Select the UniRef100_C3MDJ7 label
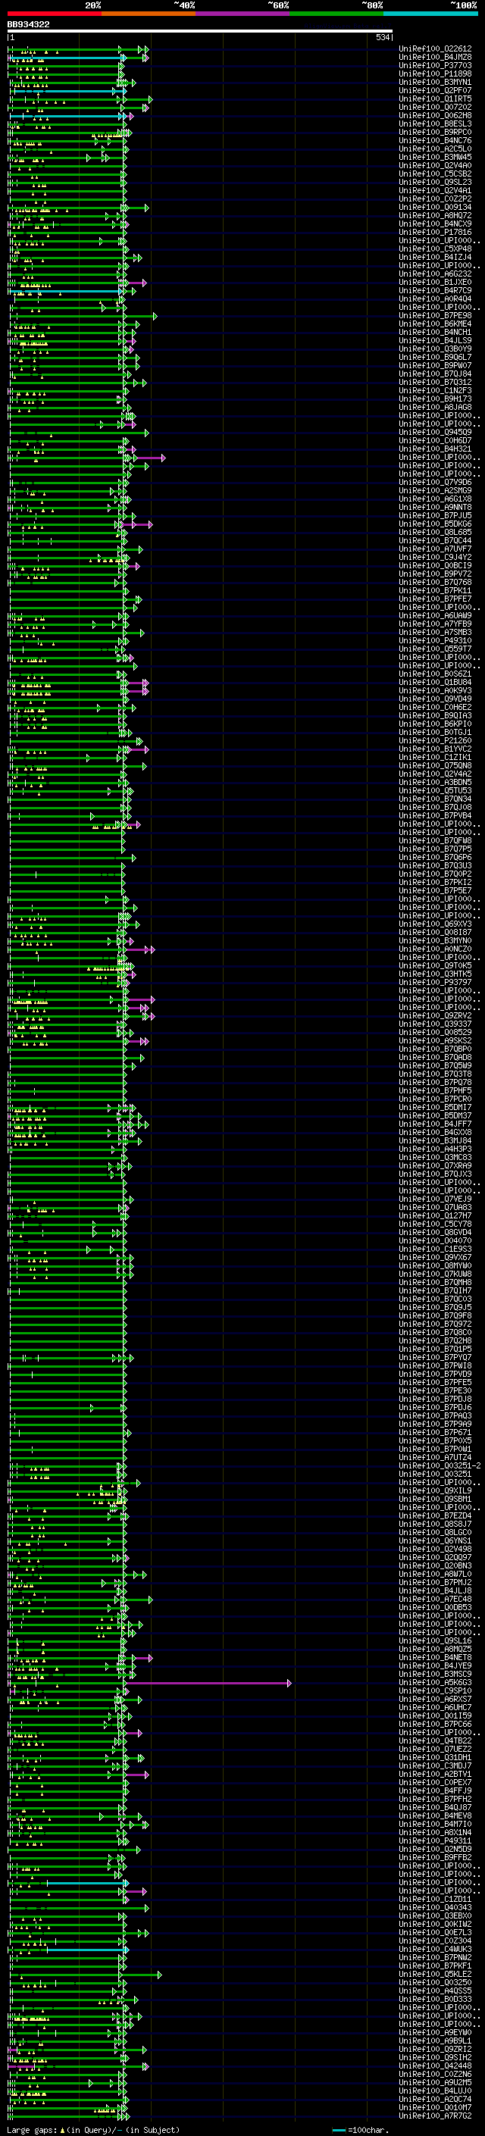The height and width of the screenshot is (2136, 485). (435, 1765)
